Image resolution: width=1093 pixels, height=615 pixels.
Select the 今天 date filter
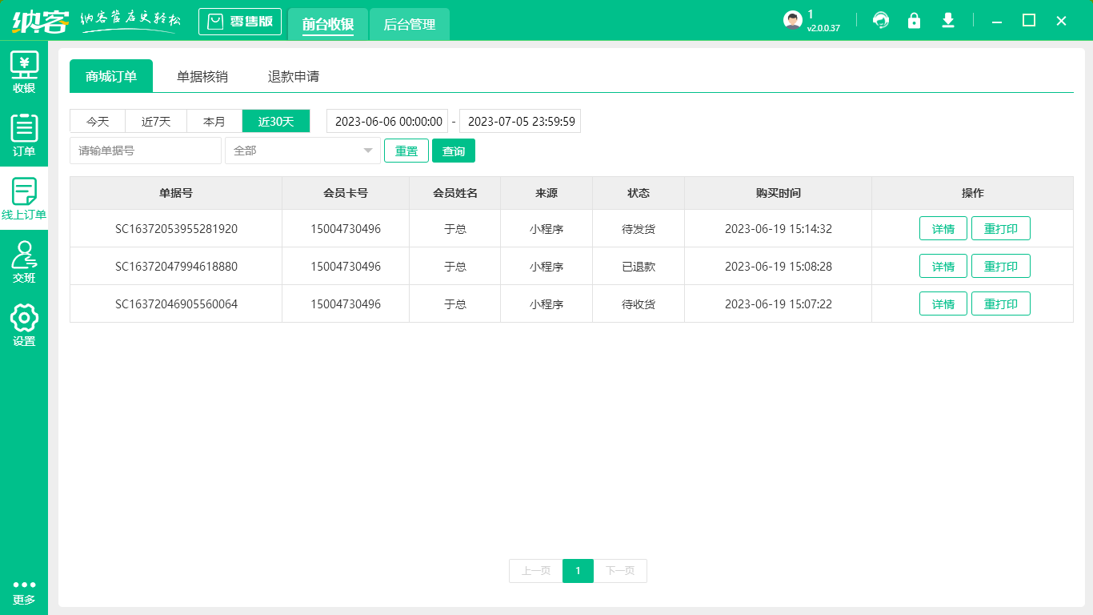97,121
